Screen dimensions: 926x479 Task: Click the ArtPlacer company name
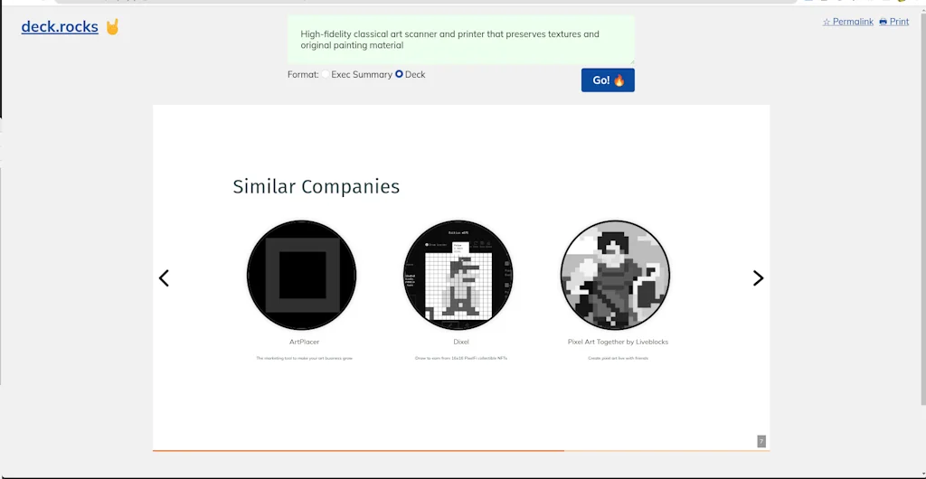304,343
